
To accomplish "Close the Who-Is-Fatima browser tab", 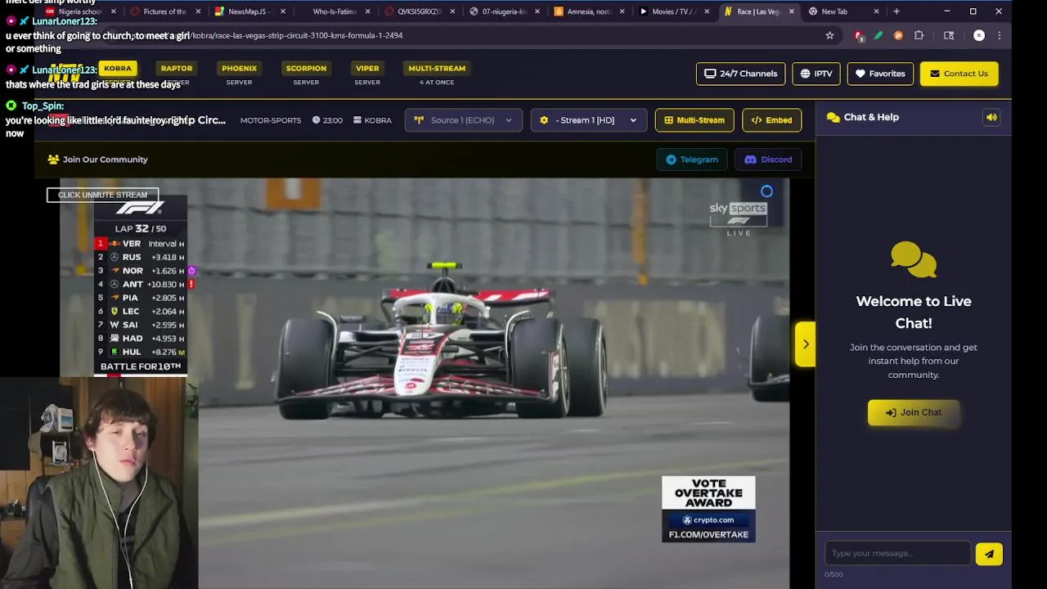I will pos(367,11).
